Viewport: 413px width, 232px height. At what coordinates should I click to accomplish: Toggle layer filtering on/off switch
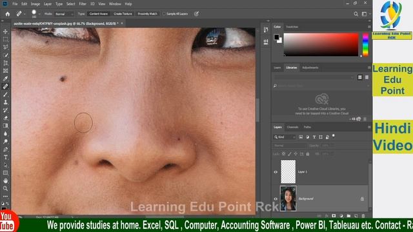pyautogui.click(x=334, y=136)
